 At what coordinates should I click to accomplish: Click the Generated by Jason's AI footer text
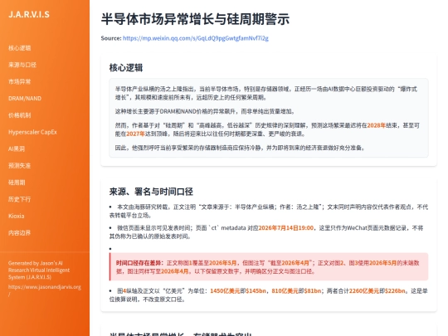pyautogui.click(x=39, y=270)
